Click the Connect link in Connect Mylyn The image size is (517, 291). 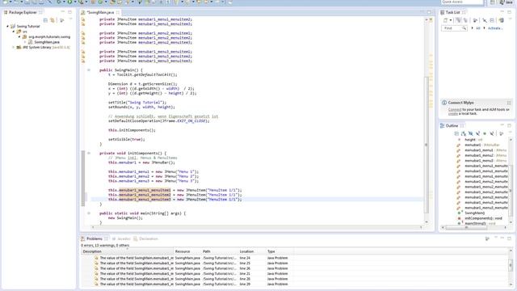pyautogui.click(x=455, y=110)
